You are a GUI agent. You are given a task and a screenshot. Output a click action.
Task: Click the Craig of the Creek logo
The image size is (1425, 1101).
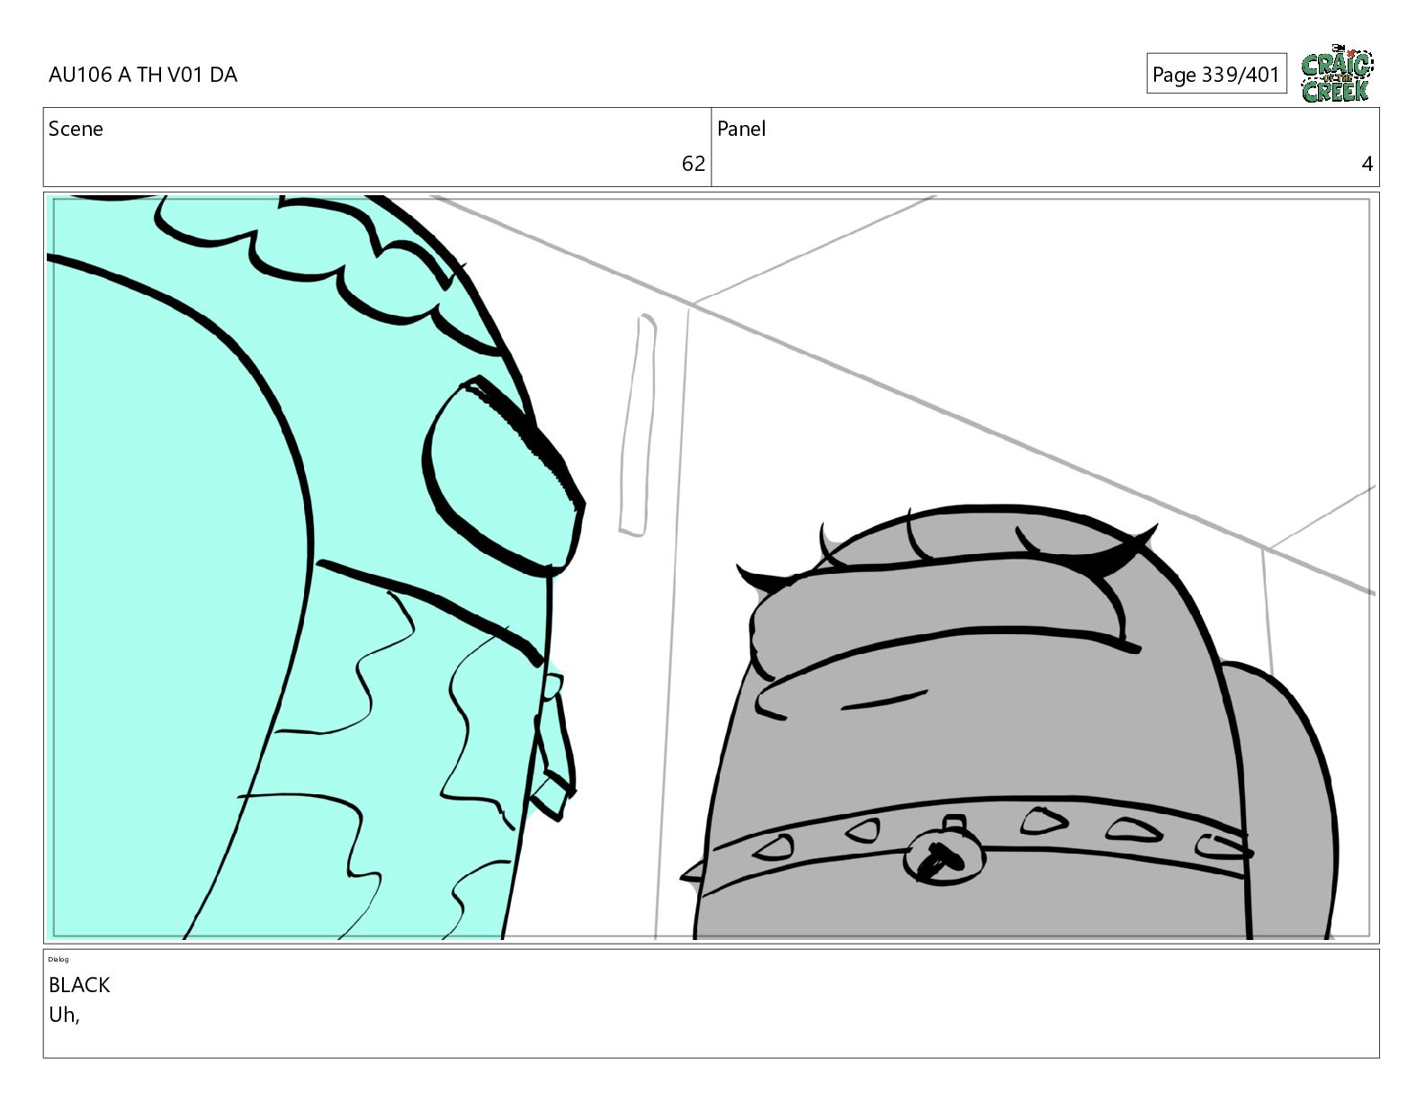pos(1337,74)
